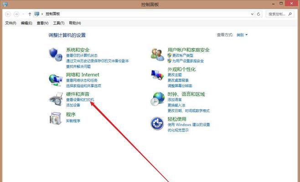Viewport: 300px width, 182px height.
Task: Click 更改桌面背景 link
Action: 178,80
